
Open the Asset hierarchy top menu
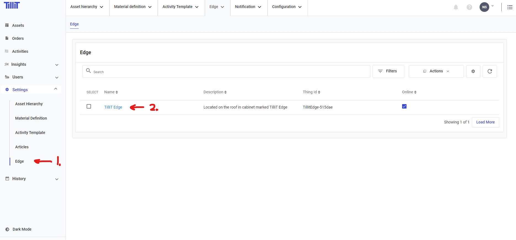[87, 7]
